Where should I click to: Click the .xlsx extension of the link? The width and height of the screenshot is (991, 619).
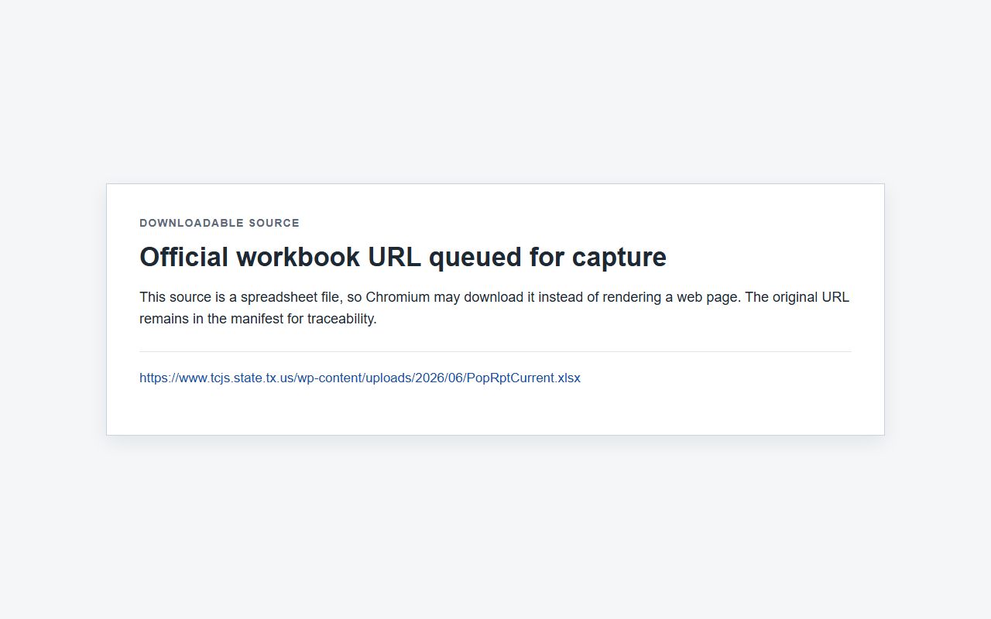(568, 378)
